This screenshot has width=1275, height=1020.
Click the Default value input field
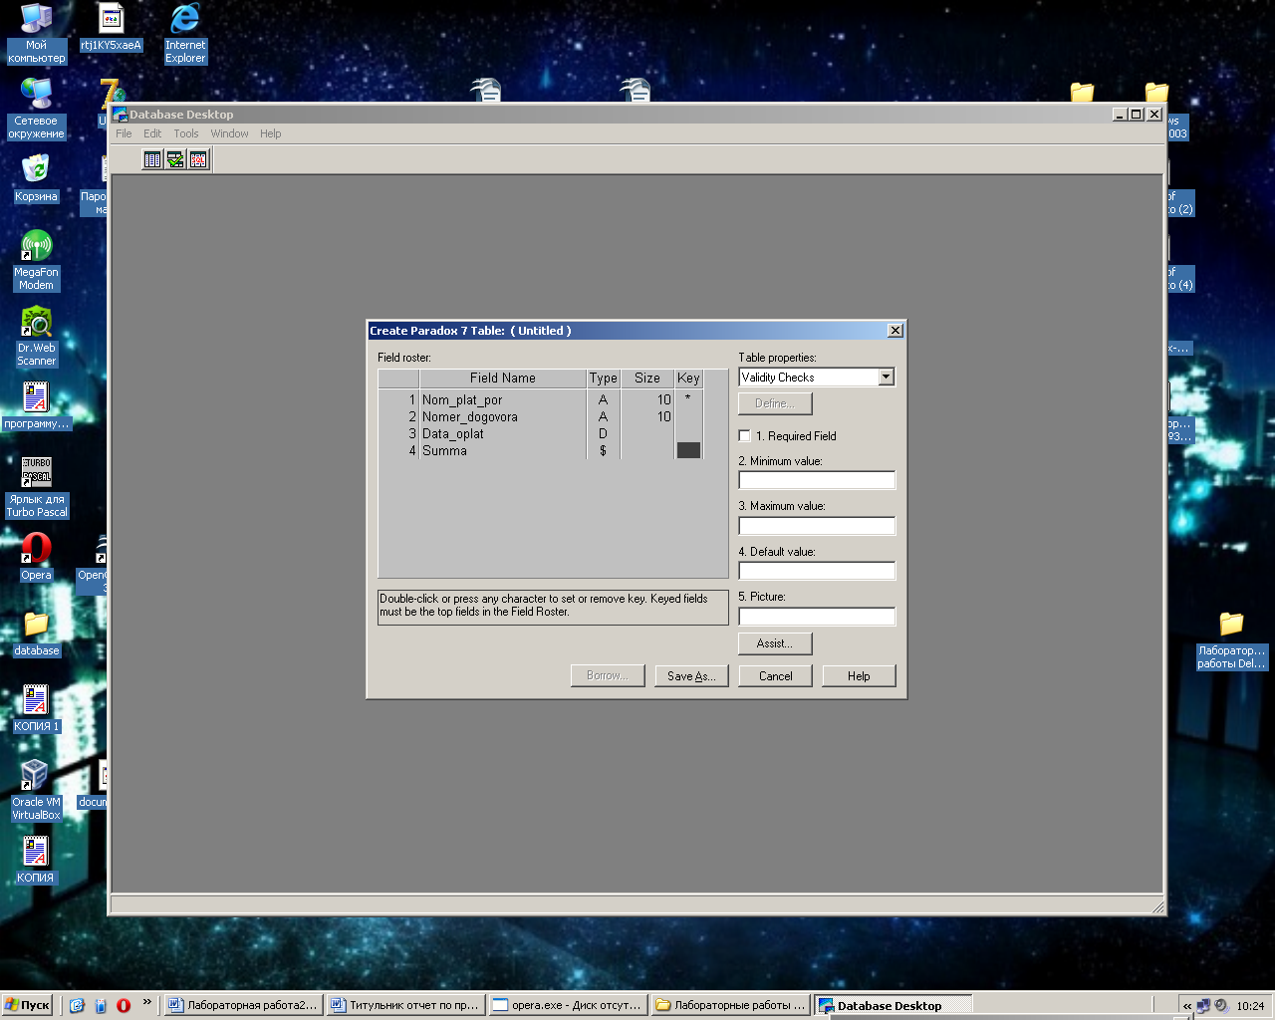click(817, 571)
